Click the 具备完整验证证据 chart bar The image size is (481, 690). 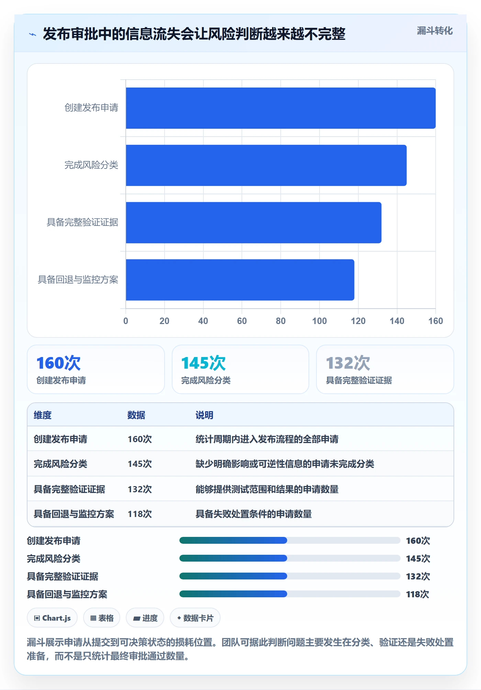point(254,222)
